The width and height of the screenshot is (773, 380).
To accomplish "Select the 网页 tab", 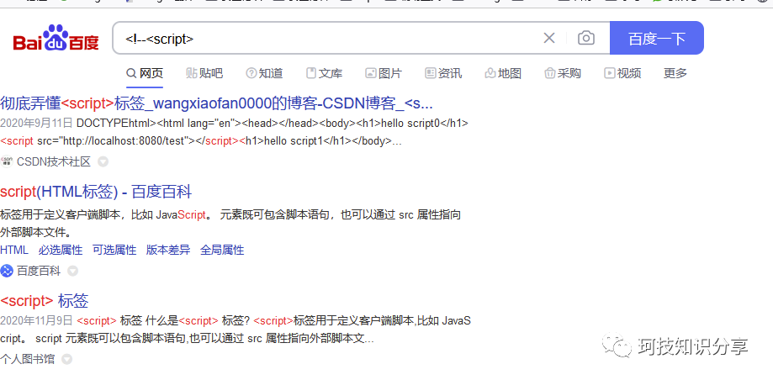I will tap(145, 73).
